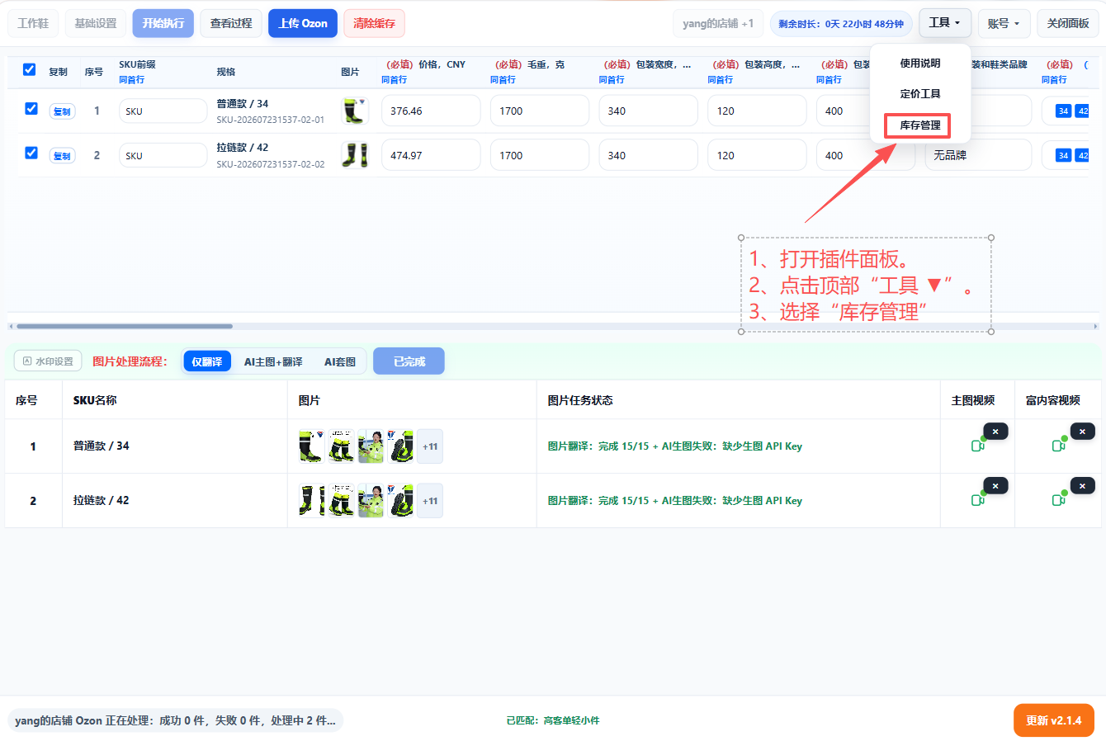Switch to AI主图+翻译 processing mode

pyautogui.click(x=273, y=361)
